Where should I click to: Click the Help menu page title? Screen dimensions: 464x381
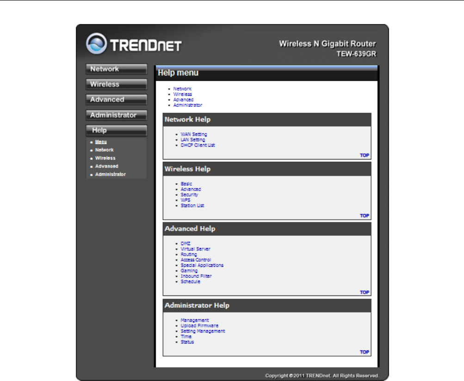(178, 73)
